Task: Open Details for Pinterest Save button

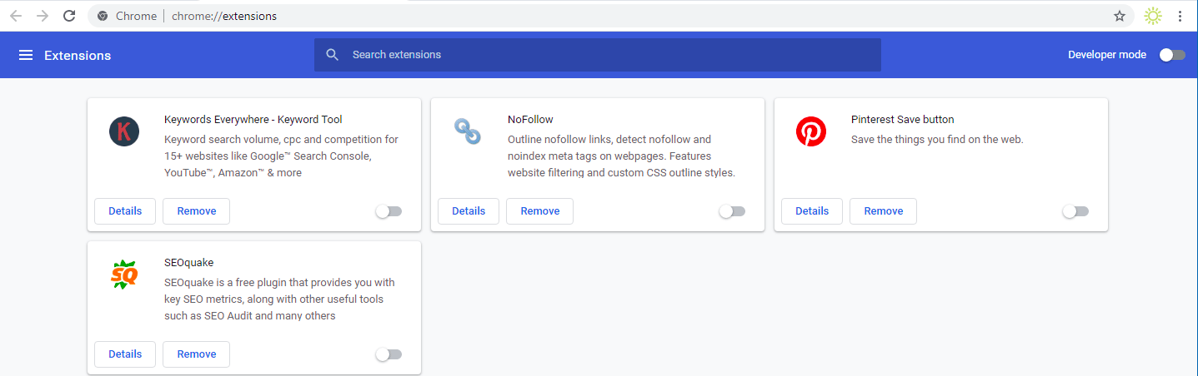Action: point(812,211)
